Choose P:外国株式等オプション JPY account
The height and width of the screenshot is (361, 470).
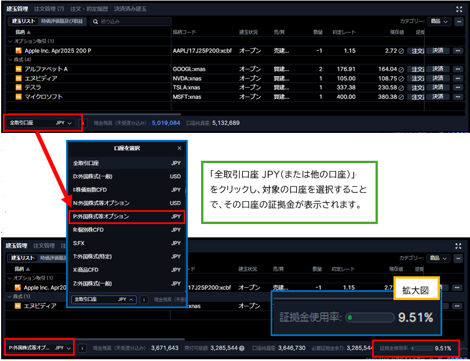(x=127, y=216)
